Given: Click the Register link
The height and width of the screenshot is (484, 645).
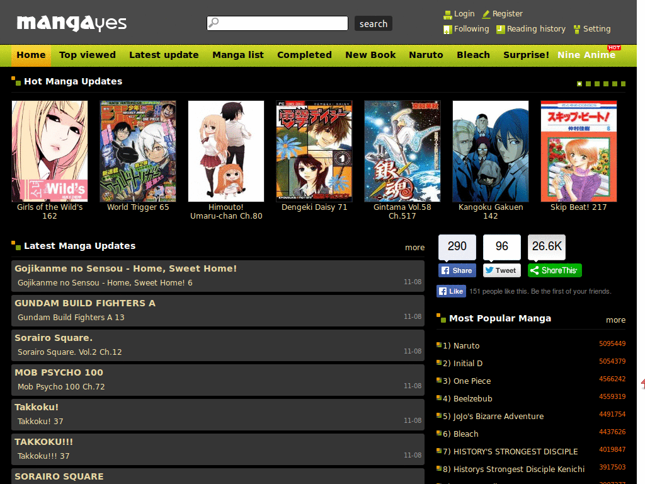Looking at the screenshot, I should pyautogui.click(x=507, y=14).
